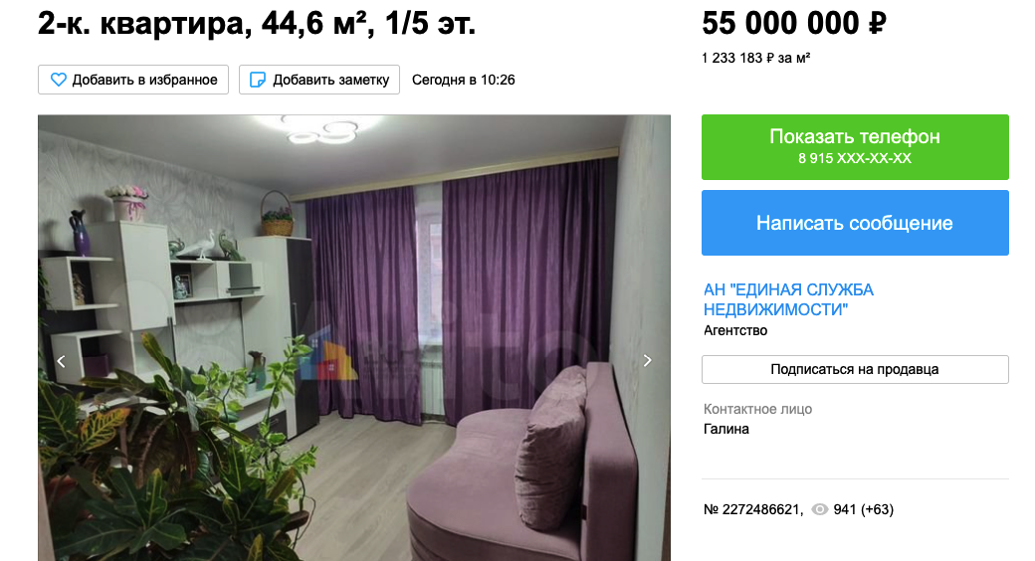Click the price per м² text

tap(755, 58)
